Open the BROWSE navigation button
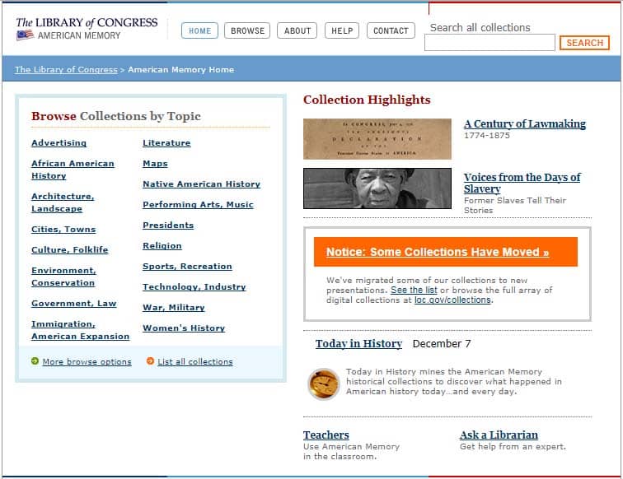The height and width of the screenshot is (479, 623). [247, 30]
